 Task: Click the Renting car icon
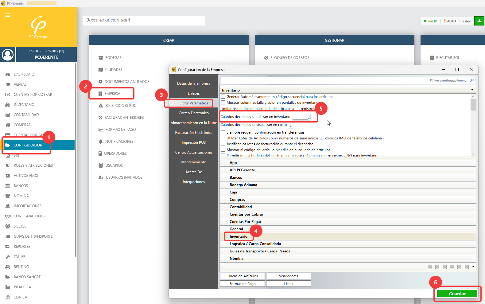[x=8, y=267]
